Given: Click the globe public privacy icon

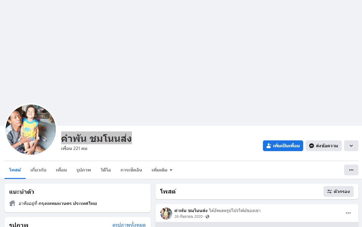Looking at the screenshot, I should (x=207, y=217).
